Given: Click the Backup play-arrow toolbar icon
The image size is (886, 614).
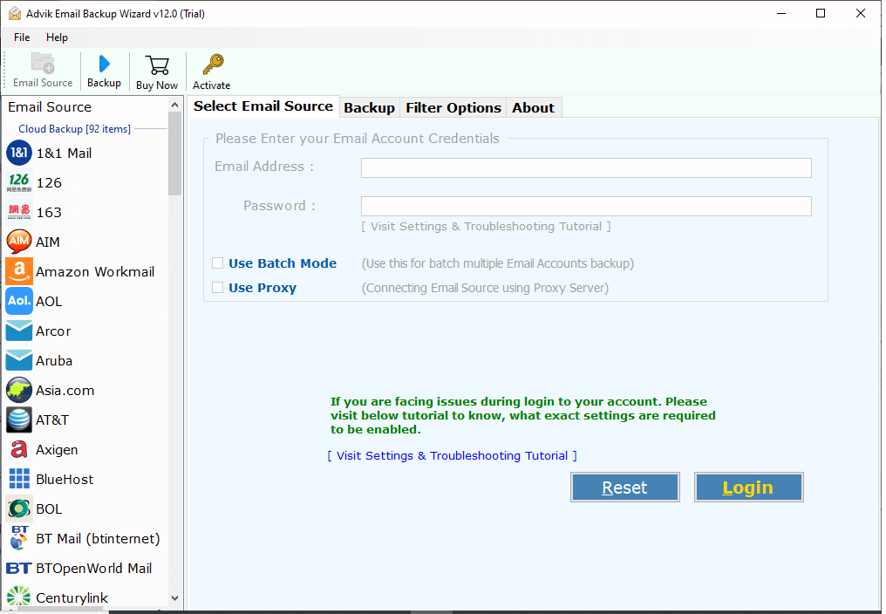Looking at the screenshot, I should tap(104, 64).
